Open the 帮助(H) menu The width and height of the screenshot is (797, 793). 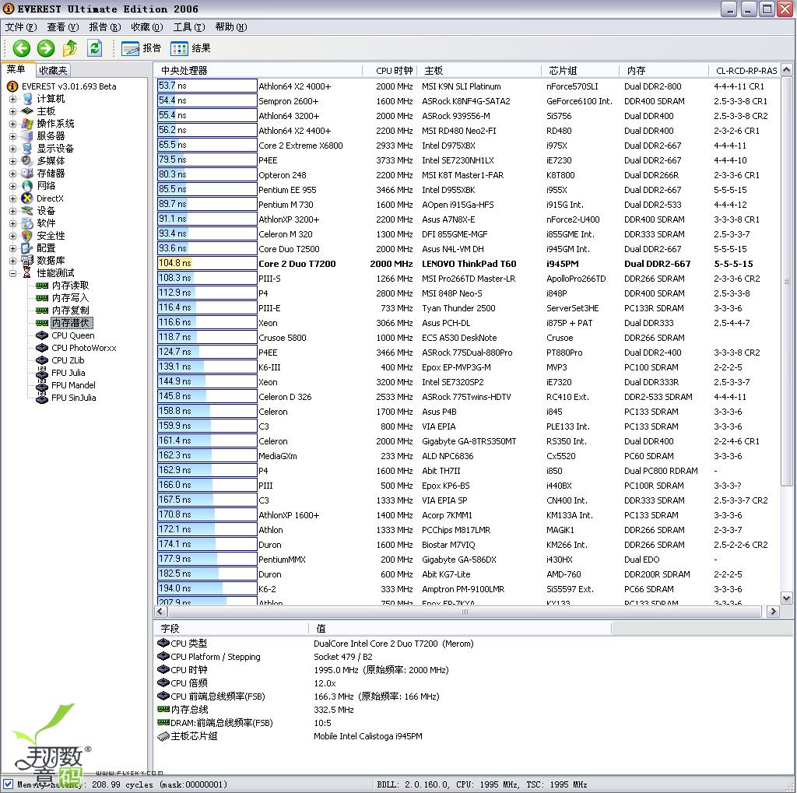[x=231, y=27]
